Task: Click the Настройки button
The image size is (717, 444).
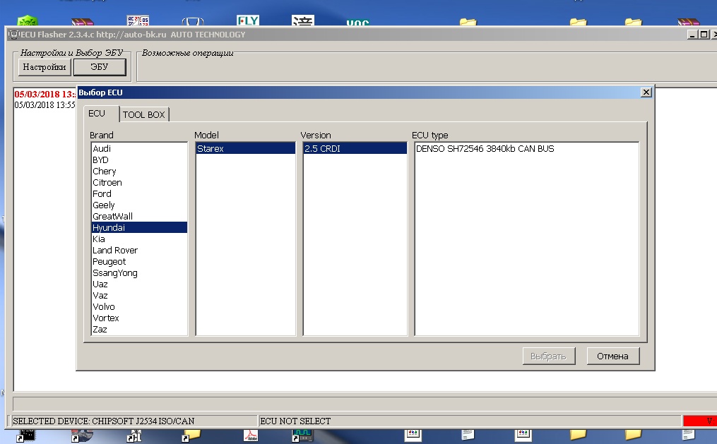Action: click(45, 67)
